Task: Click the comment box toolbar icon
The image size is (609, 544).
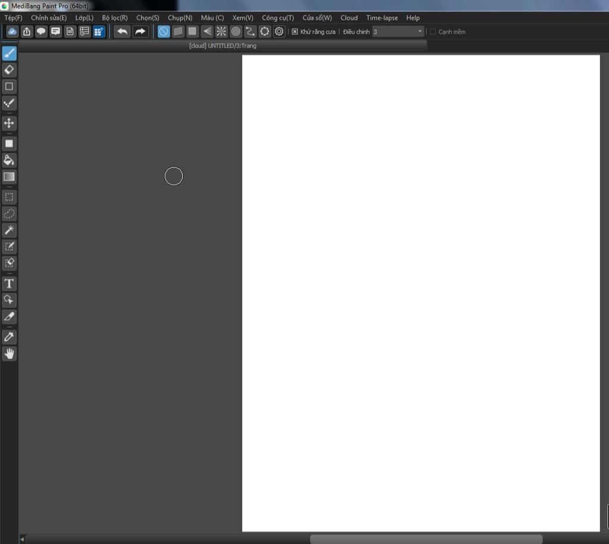Action: tap(55, 32)
